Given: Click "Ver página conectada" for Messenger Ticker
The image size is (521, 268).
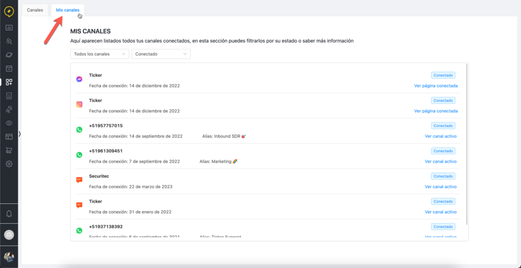Looking at the screenshot, I should pyautogui.click(x=436, y=85).
